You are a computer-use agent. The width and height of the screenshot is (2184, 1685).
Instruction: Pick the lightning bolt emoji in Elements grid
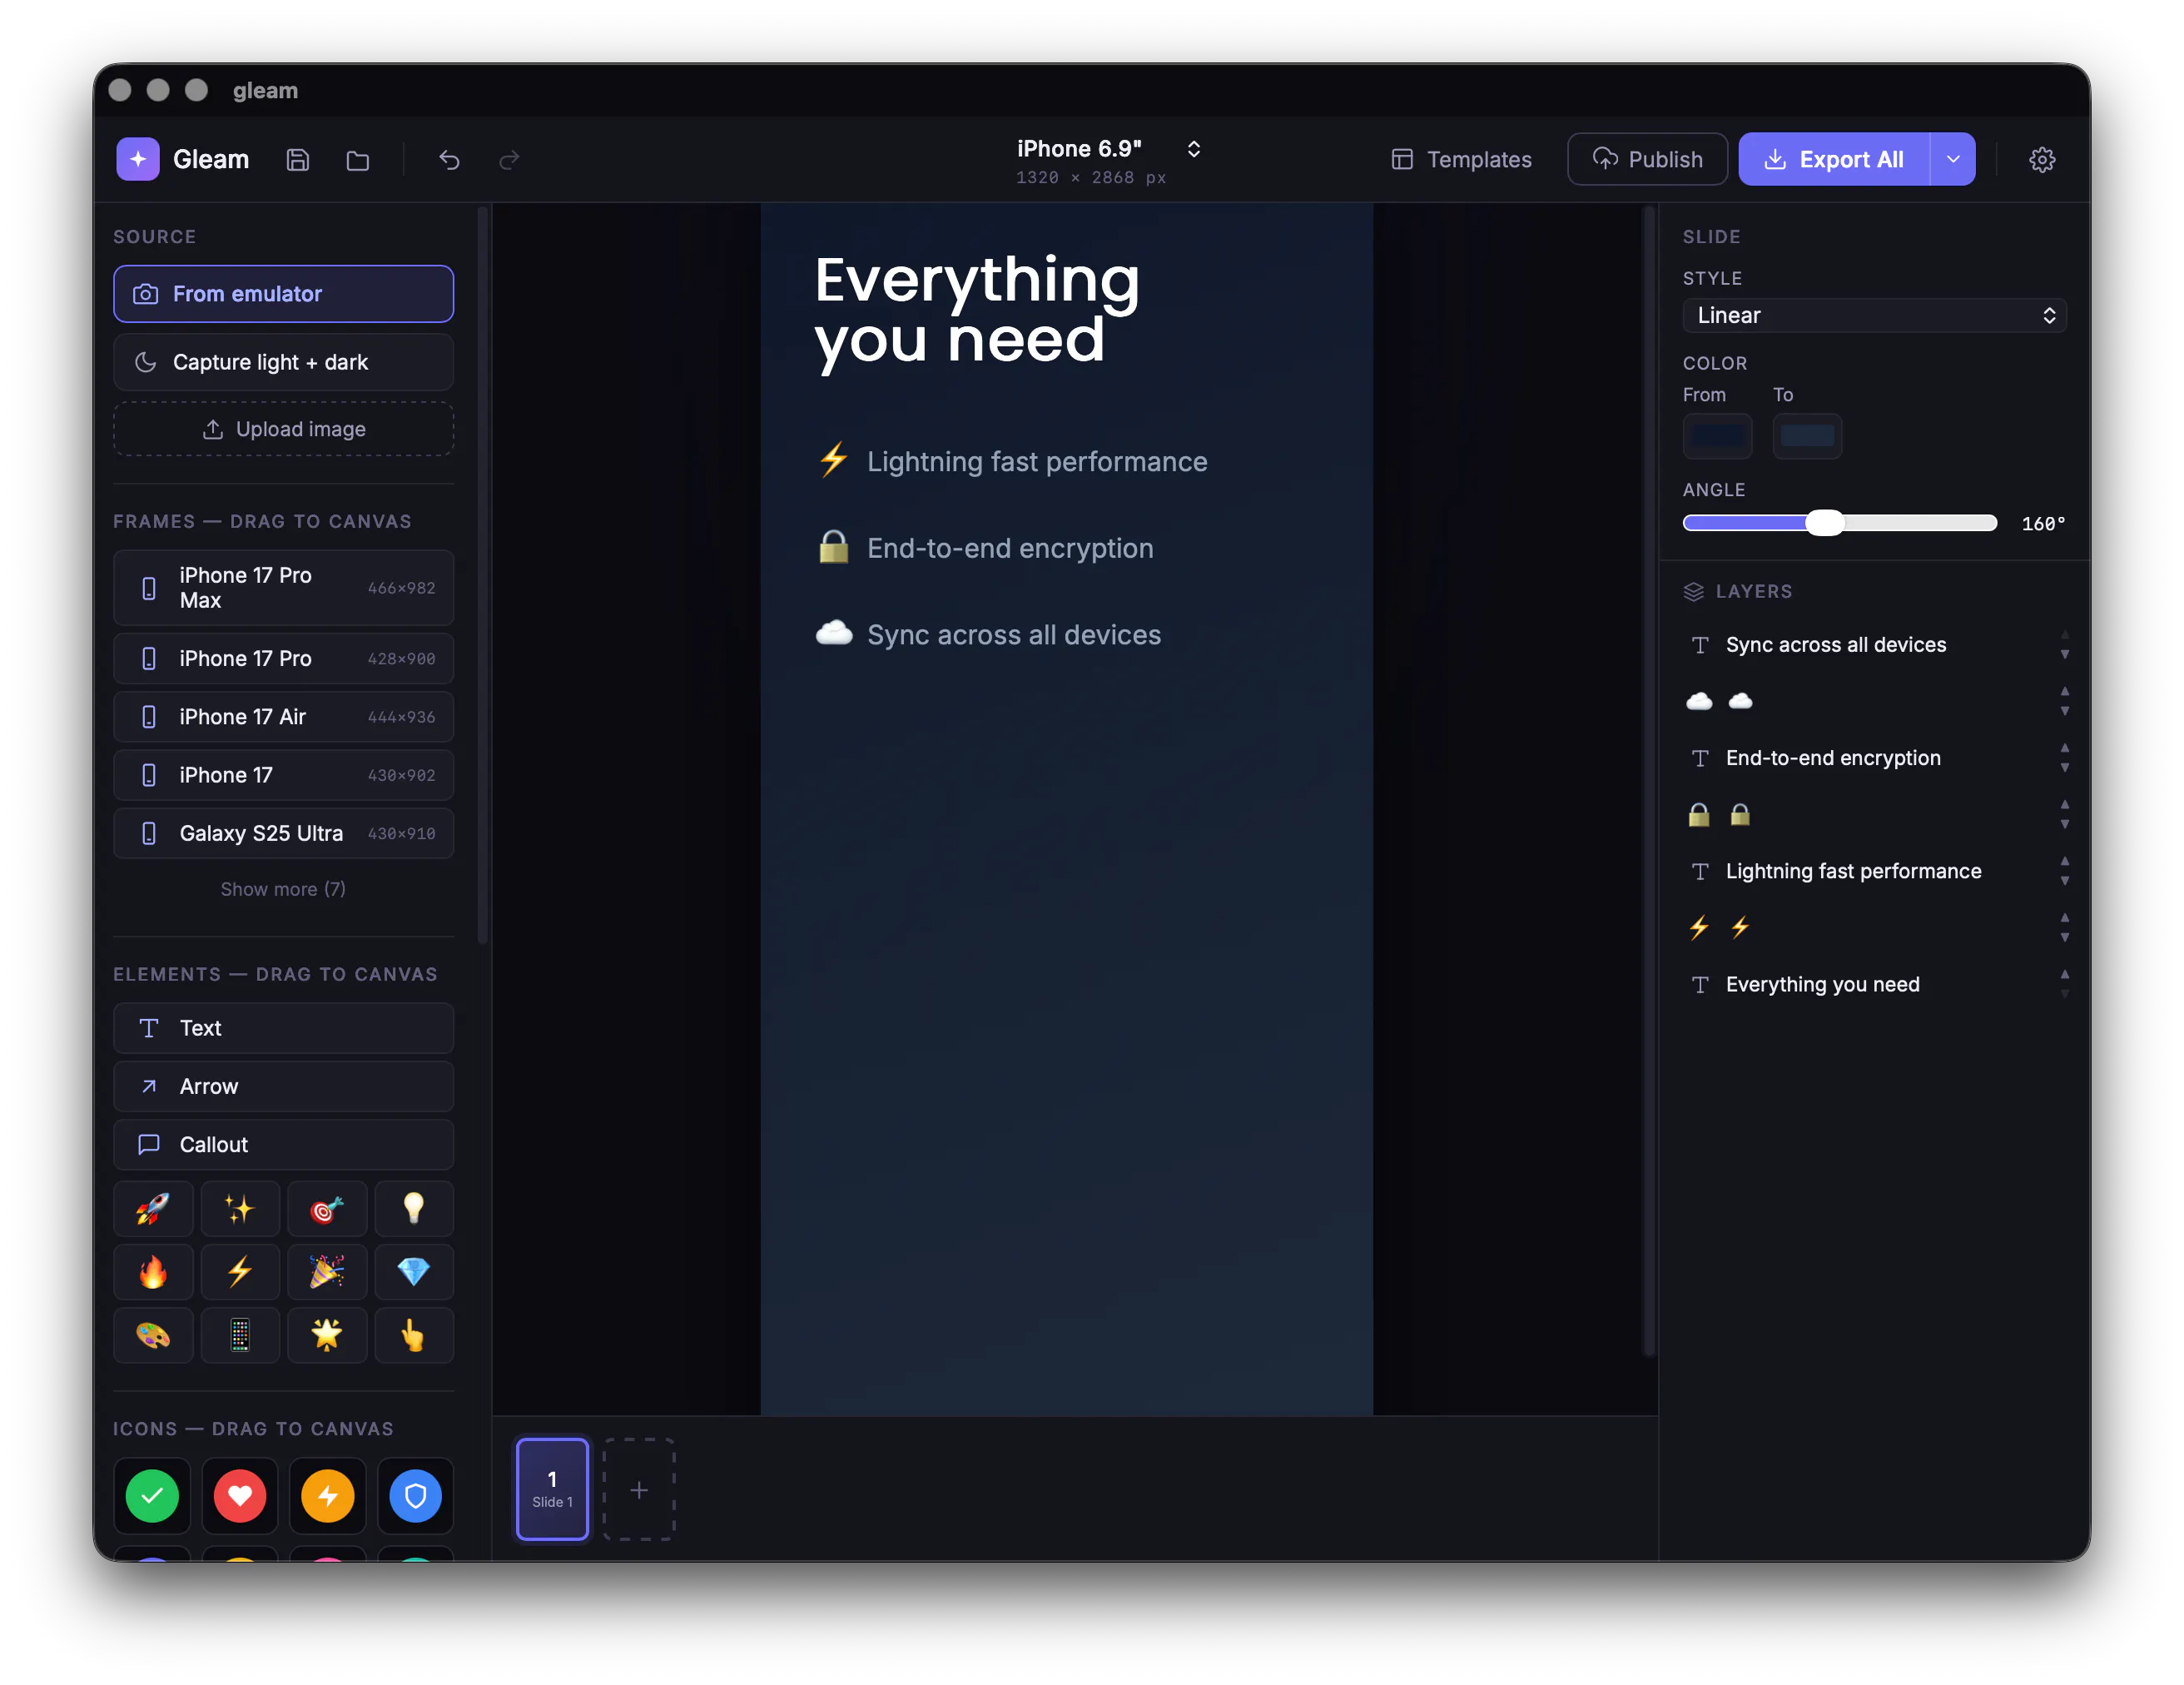[240, 1272]
